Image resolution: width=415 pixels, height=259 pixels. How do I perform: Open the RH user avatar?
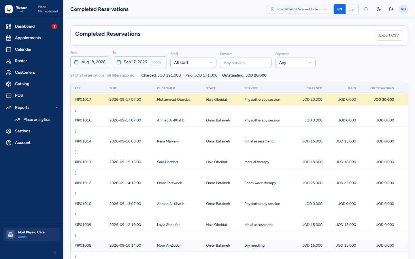[403, 9]
